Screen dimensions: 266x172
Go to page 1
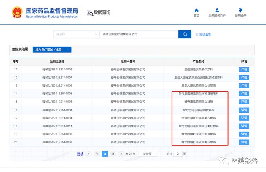[x=97, y=154]
